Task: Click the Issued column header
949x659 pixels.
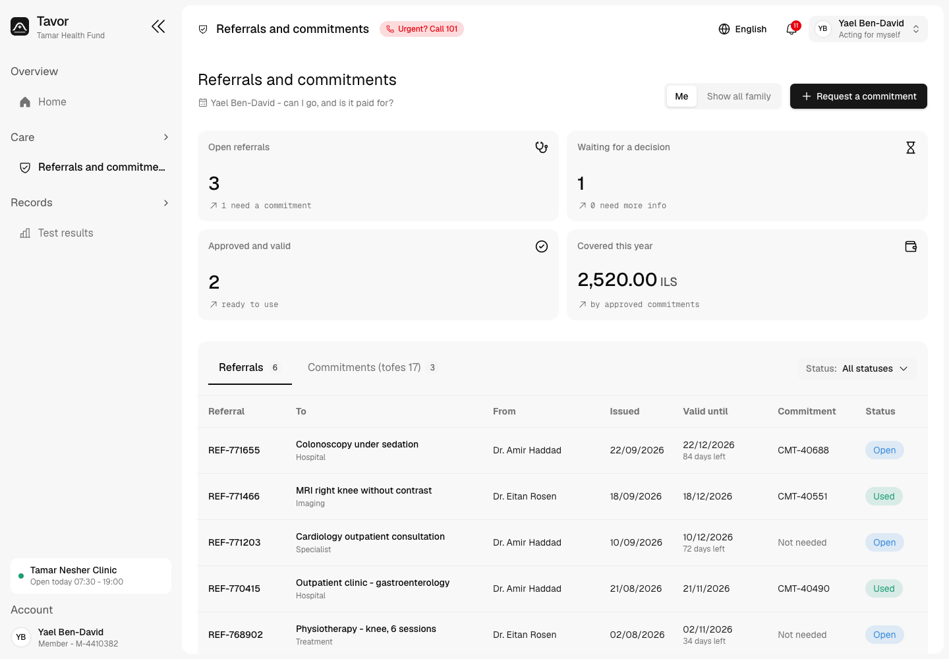Action: point(624,411)
